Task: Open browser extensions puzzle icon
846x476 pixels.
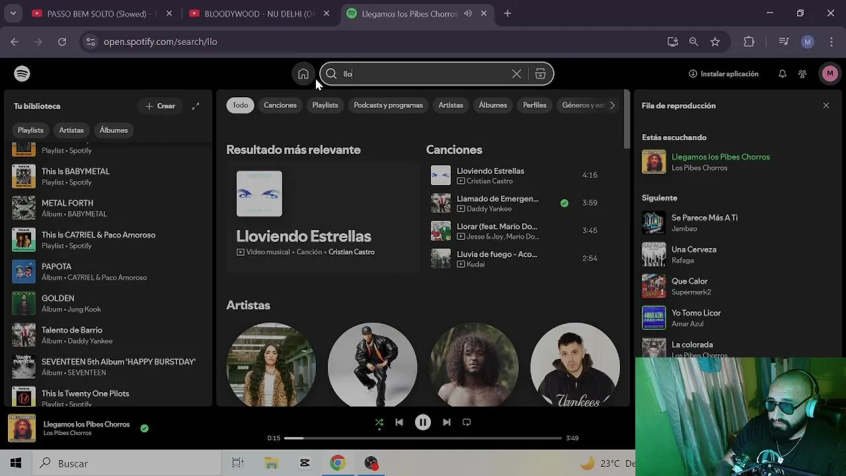Action: point(749,42)
